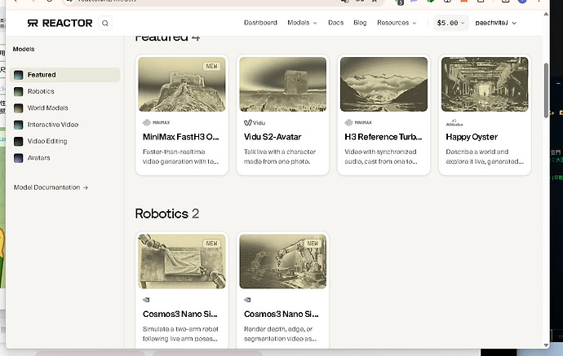Click NVIDIA logo on first Cosmos3 card

(146, 300)
